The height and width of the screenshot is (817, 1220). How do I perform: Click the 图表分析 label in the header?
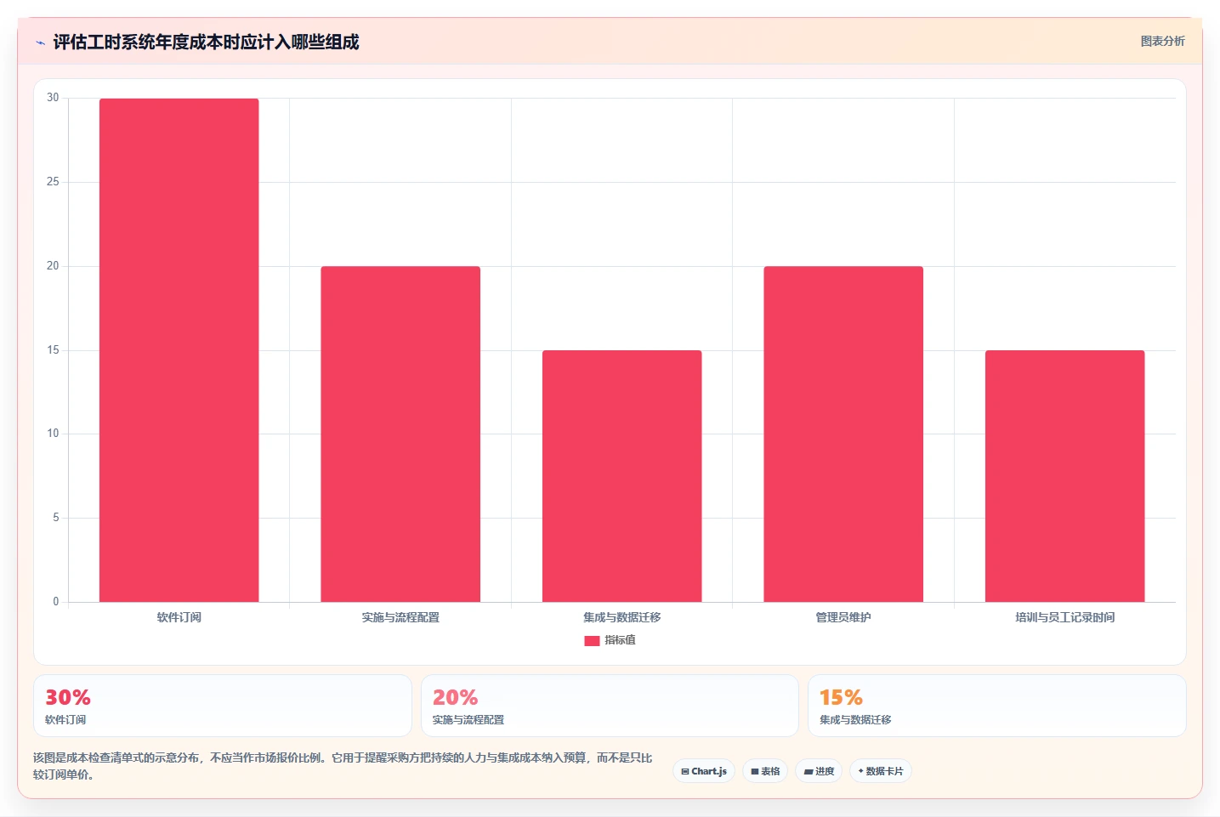coord(1162,41)
